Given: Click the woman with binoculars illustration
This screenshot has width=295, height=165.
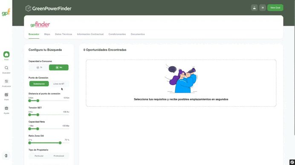Looking at the screenshot, I should click(x=181, y=79).
